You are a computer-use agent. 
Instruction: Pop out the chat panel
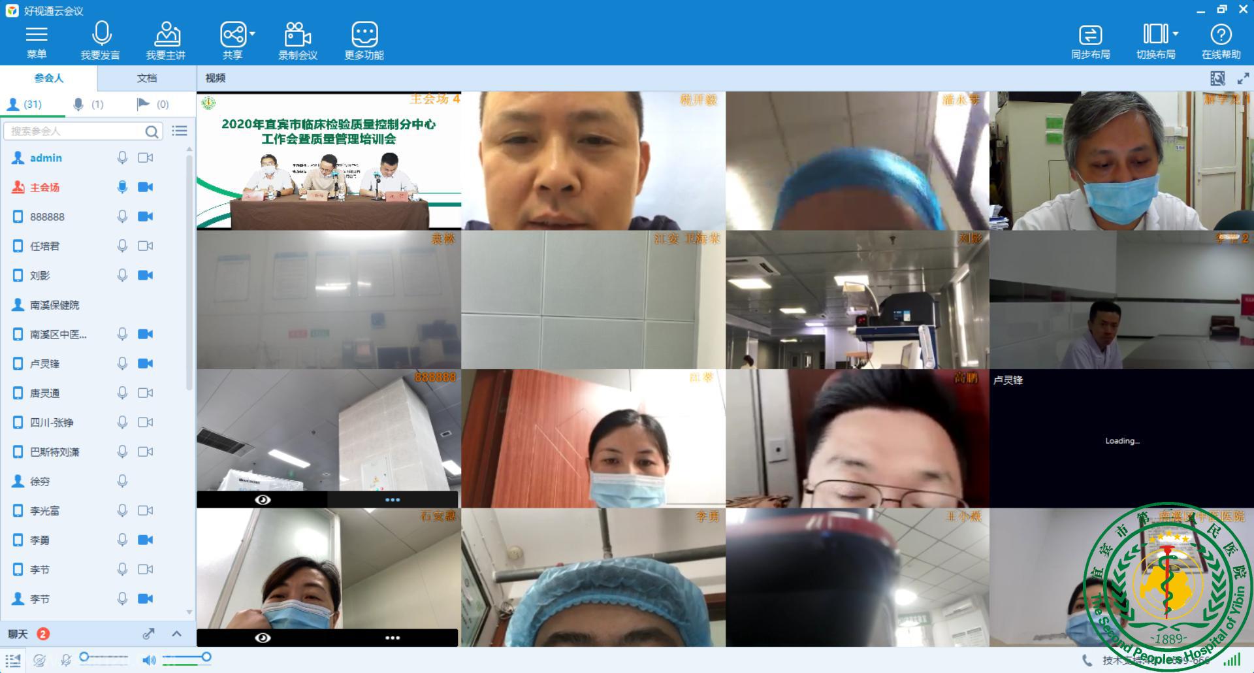click(149, 634)
